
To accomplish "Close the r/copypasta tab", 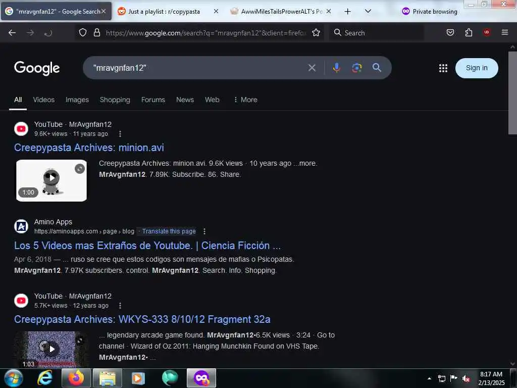I will [x=216, y=11].
